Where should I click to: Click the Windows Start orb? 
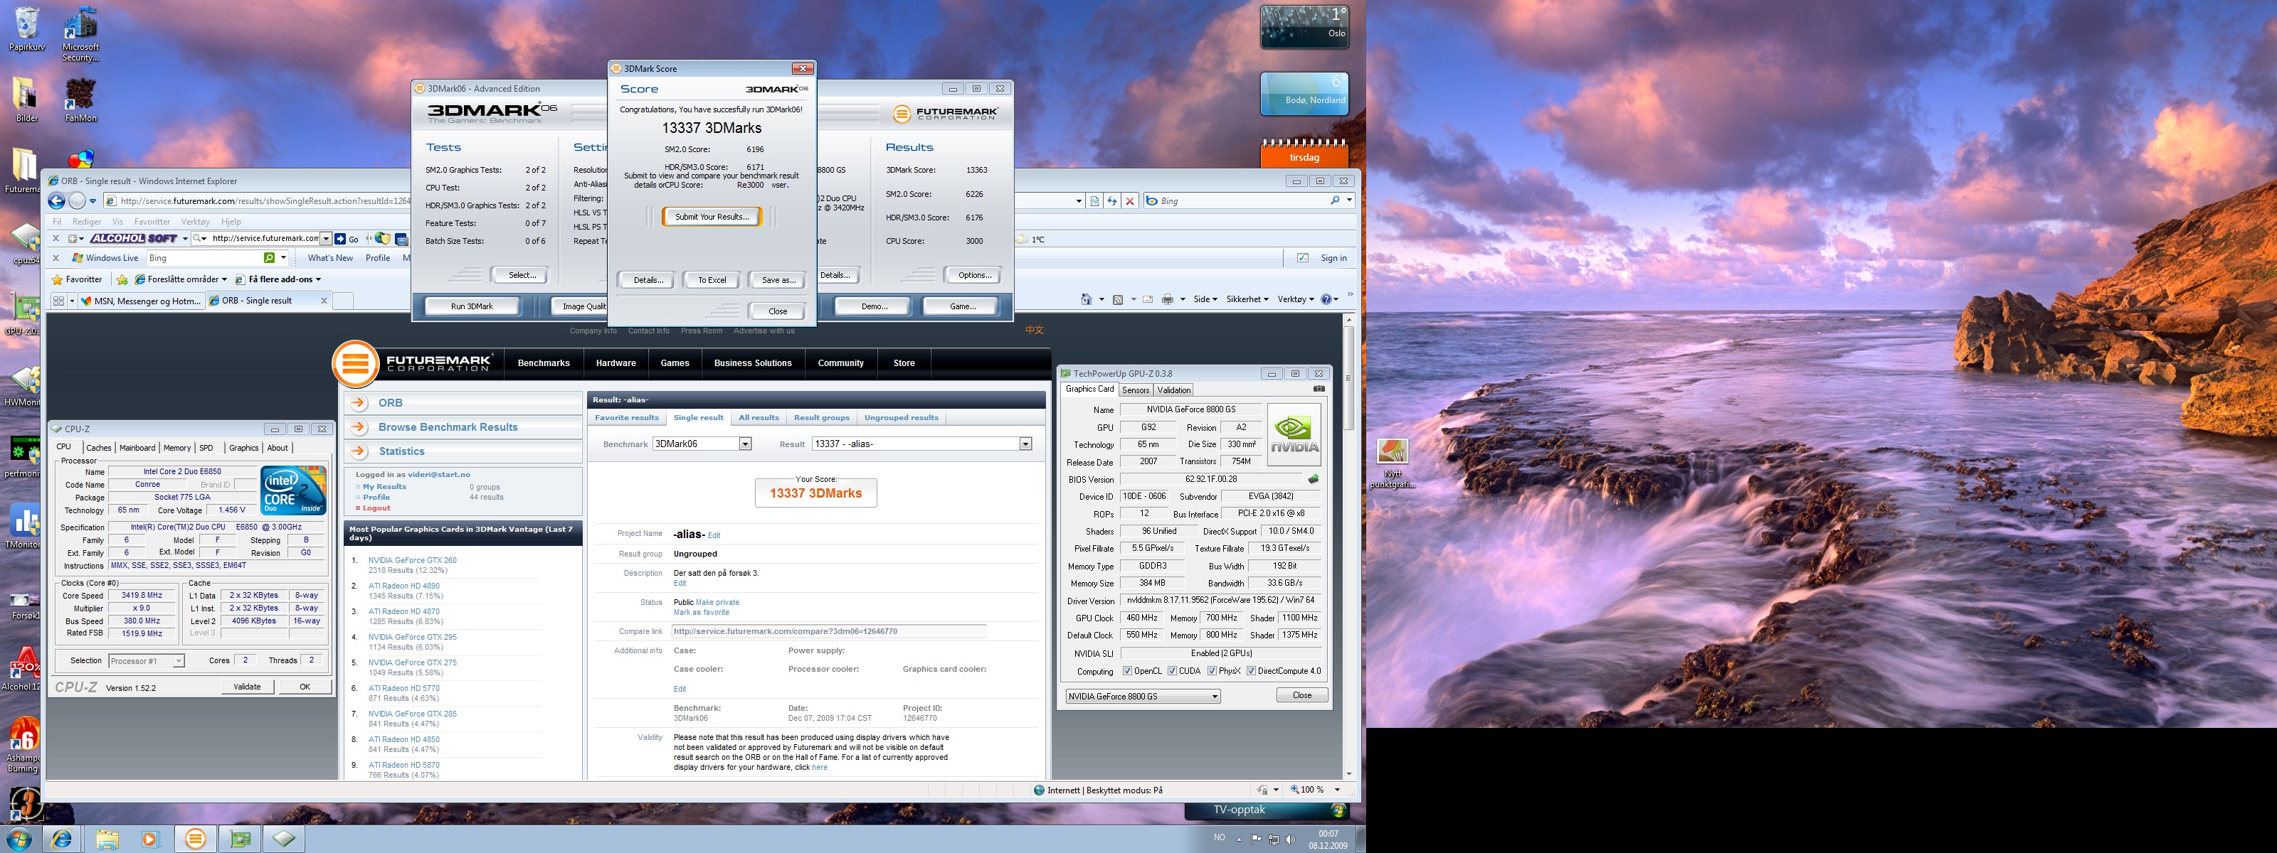point(18,838)
